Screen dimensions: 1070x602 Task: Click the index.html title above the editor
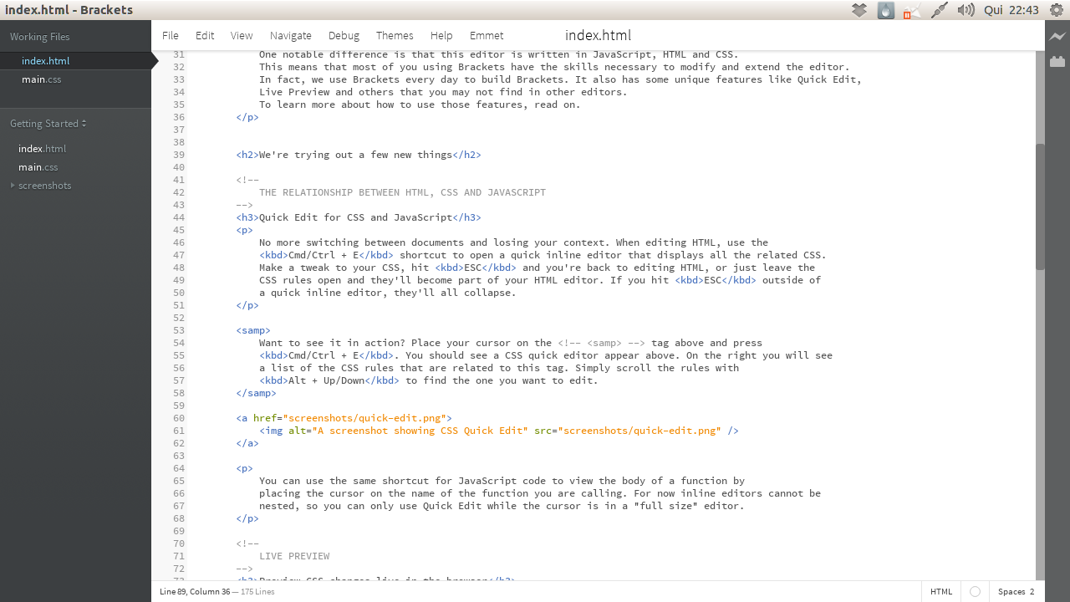coord(598,35)
